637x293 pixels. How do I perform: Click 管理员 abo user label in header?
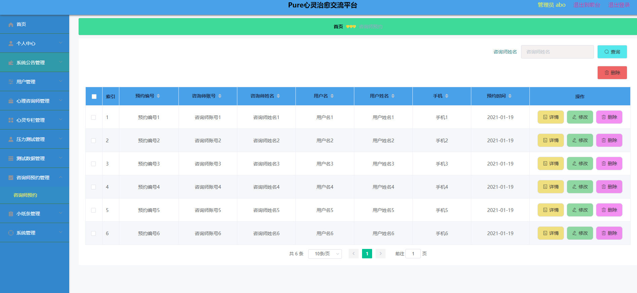tap(552, 5)
